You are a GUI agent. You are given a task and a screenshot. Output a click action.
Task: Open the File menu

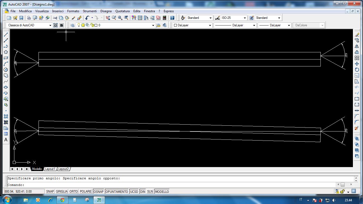coord(13,11)
